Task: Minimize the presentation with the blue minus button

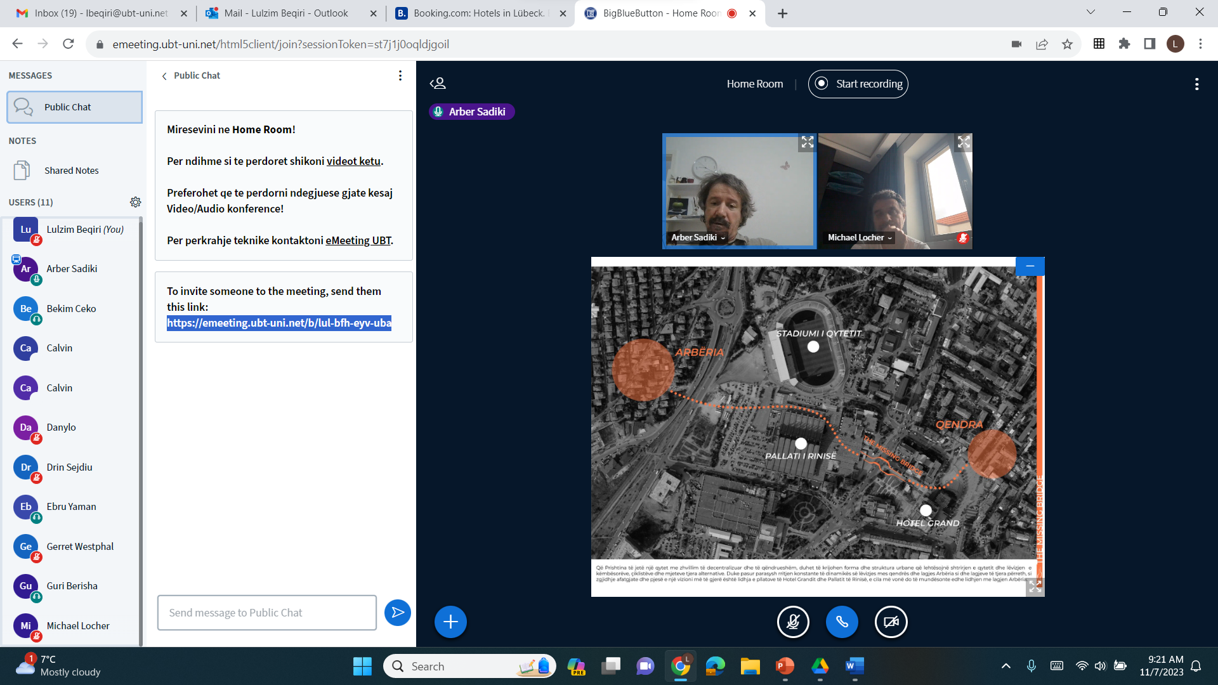Action: click(x=1030, y=266)
